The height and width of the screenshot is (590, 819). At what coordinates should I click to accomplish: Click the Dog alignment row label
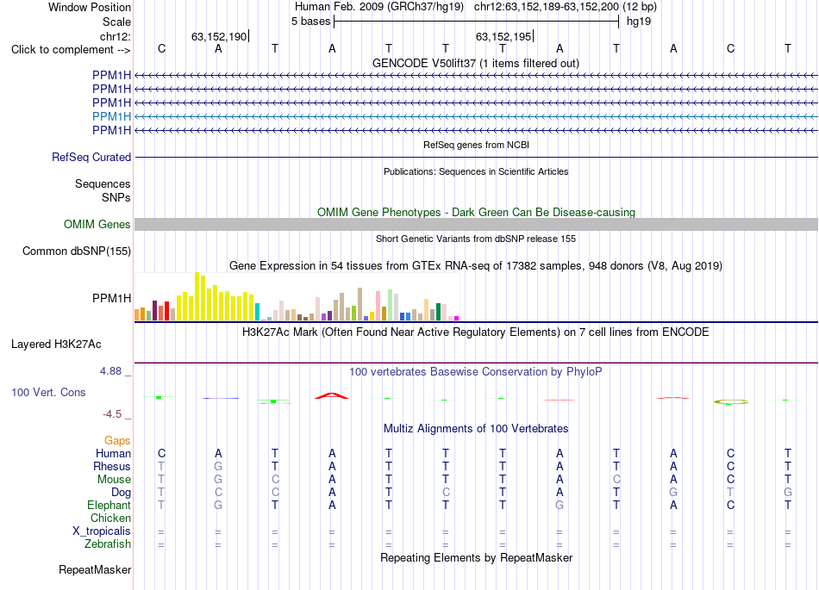tap(122, 493)
